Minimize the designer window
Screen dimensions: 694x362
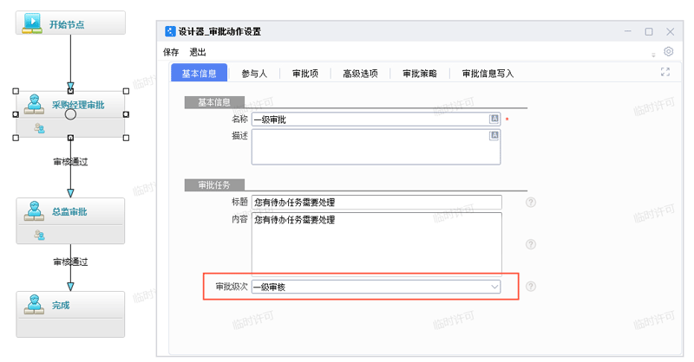[627, 31]
